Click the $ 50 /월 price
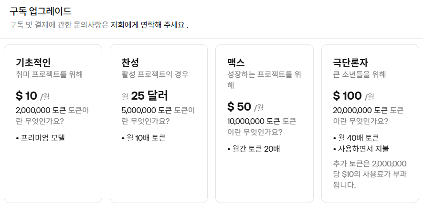Image resolution: width=423 pixels, height=206 pixels. click(245, 107)
